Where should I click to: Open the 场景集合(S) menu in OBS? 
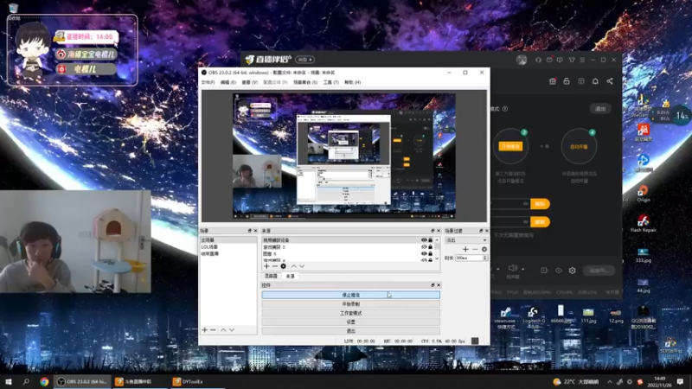[x=304, y=82]
